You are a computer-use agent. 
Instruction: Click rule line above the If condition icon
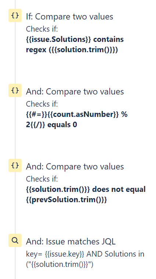click(15, 4)
